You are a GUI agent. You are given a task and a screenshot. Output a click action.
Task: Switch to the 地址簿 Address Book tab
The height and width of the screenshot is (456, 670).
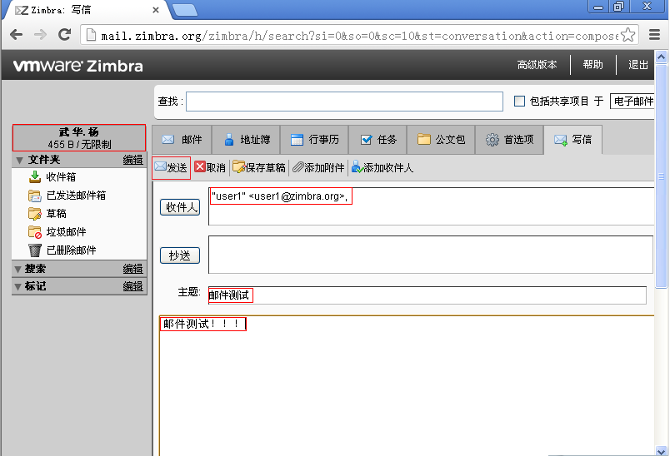pyautogui.click(x=246, y=140)
